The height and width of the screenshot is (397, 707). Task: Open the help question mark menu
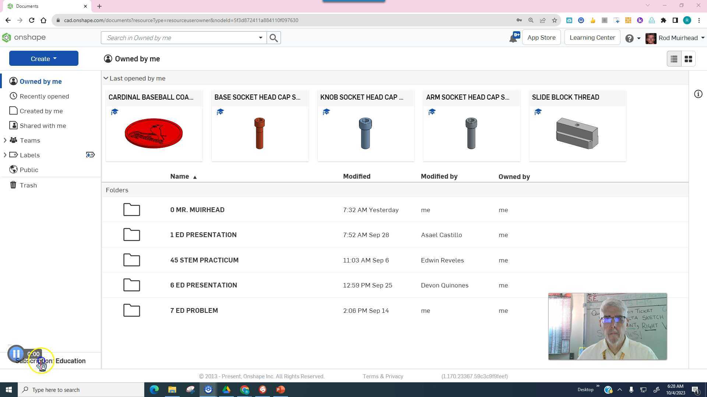(630, 38)
